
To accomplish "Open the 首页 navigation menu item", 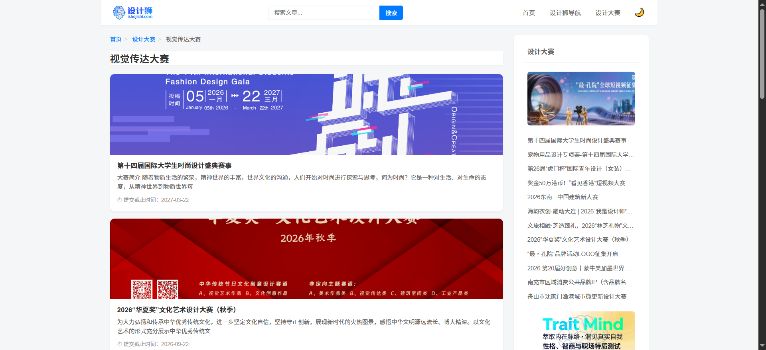I will 529,13.
